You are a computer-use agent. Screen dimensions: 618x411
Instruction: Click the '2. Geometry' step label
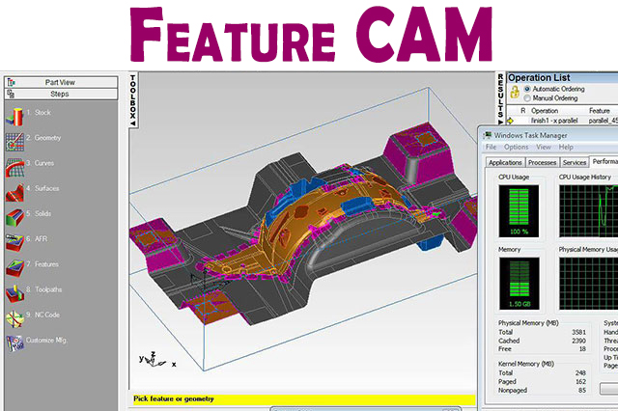tap(43, 138)
